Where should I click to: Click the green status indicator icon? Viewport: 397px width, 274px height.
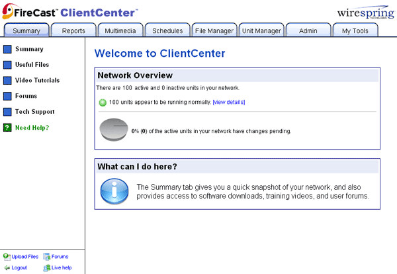103,103
